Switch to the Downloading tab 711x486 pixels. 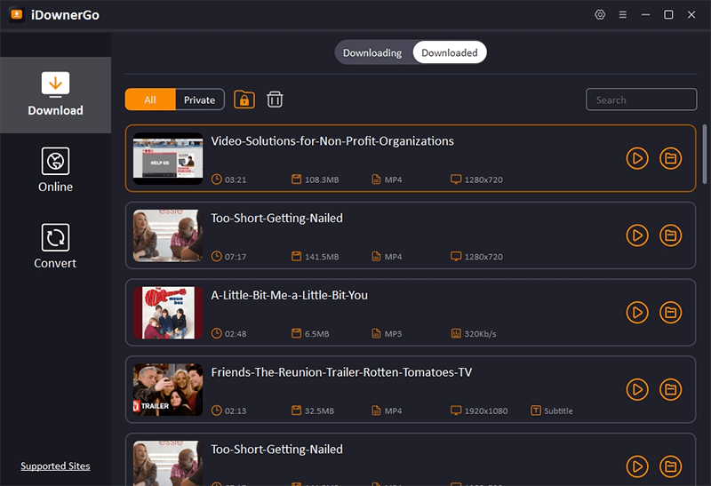click(372, 52)
